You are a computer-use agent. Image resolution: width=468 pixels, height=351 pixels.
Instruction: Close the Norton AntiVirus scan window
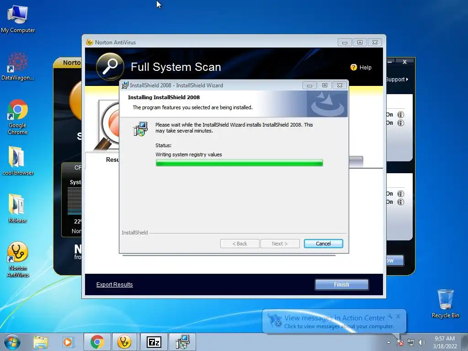click(x=375, y=43)
